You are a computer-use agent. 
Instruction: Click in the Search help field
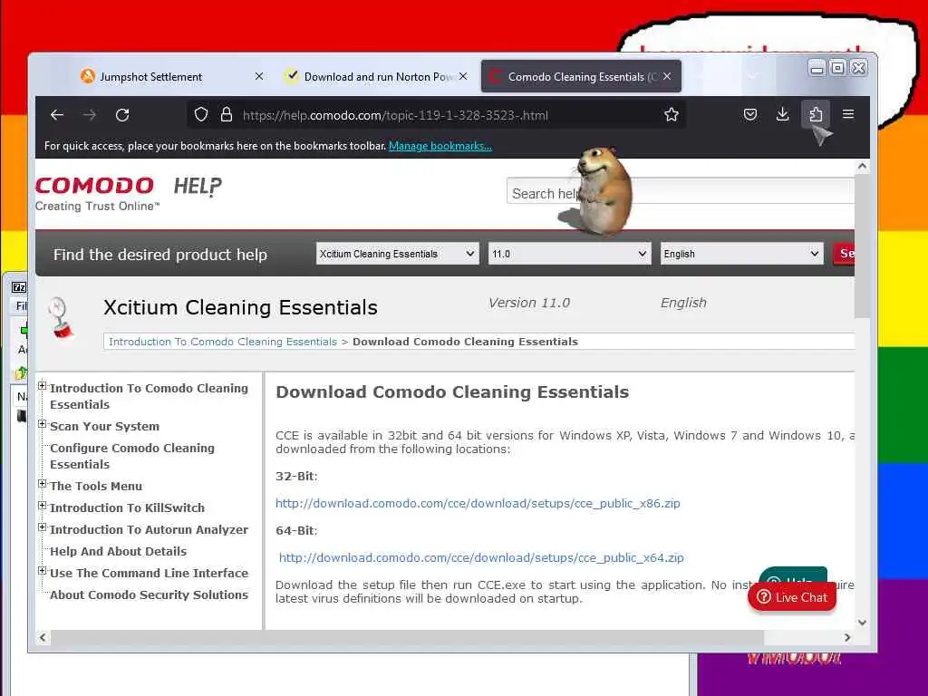(x=681, y=191)
